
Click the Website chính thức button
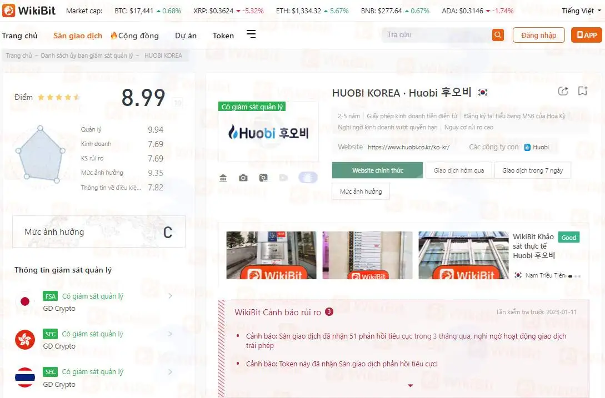pos(377,170)
